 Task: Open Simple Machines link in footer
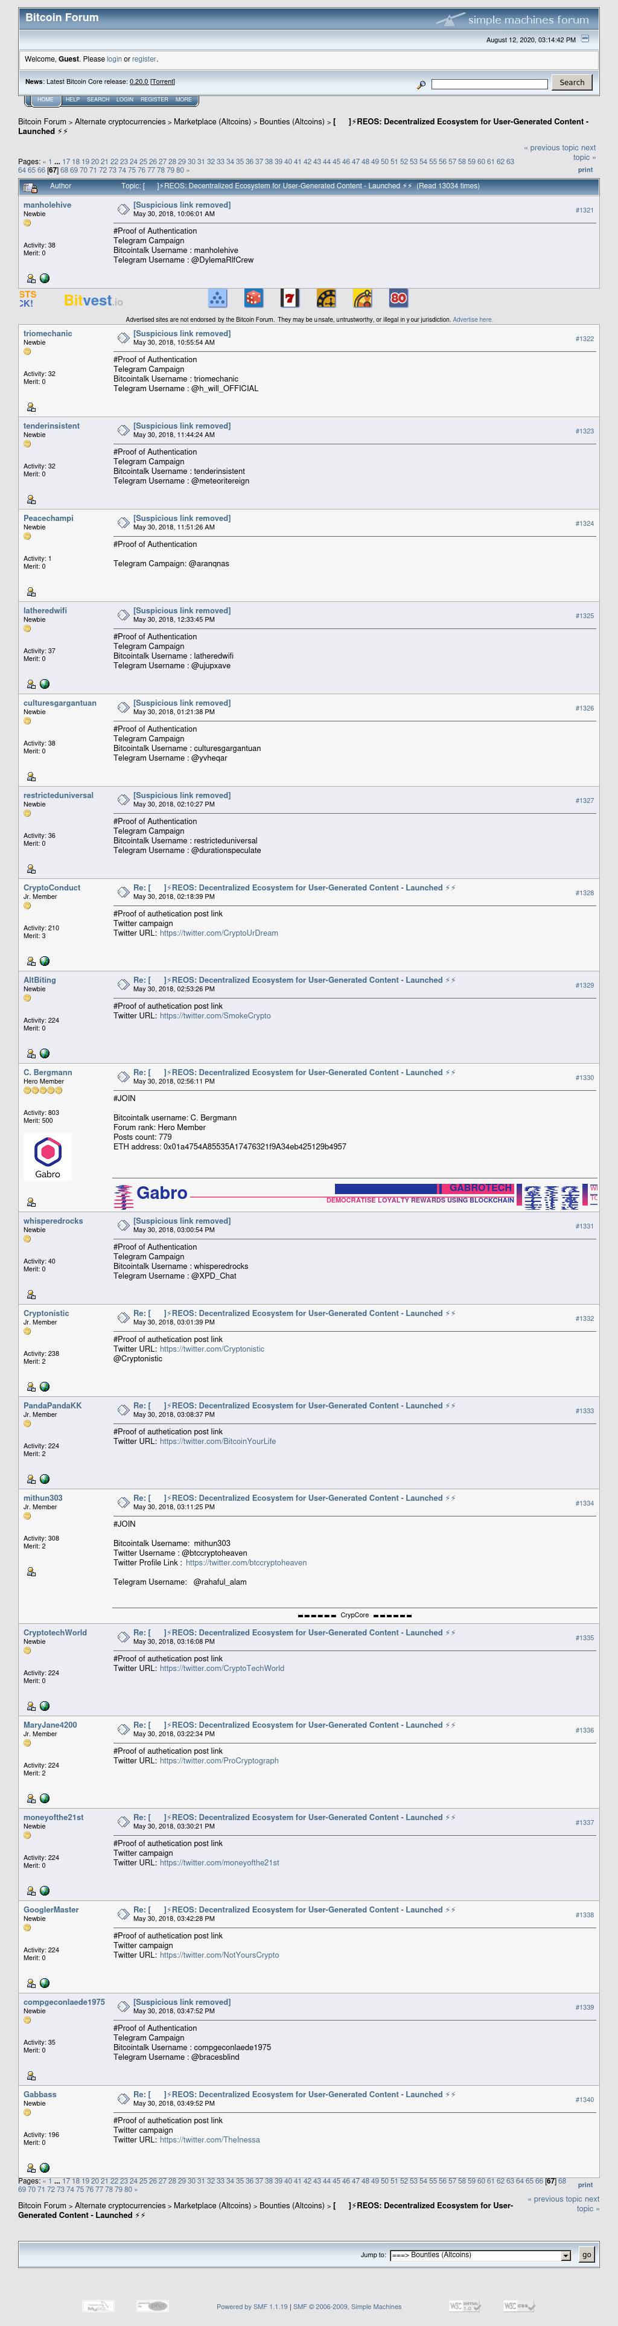pos(376,2306)
